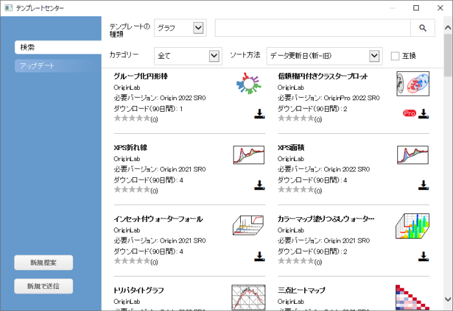This screenshot has height=311, width=453.
Task: Open the 信頼楕円付きクラスタープロット title
Action: tap(323, 76)
